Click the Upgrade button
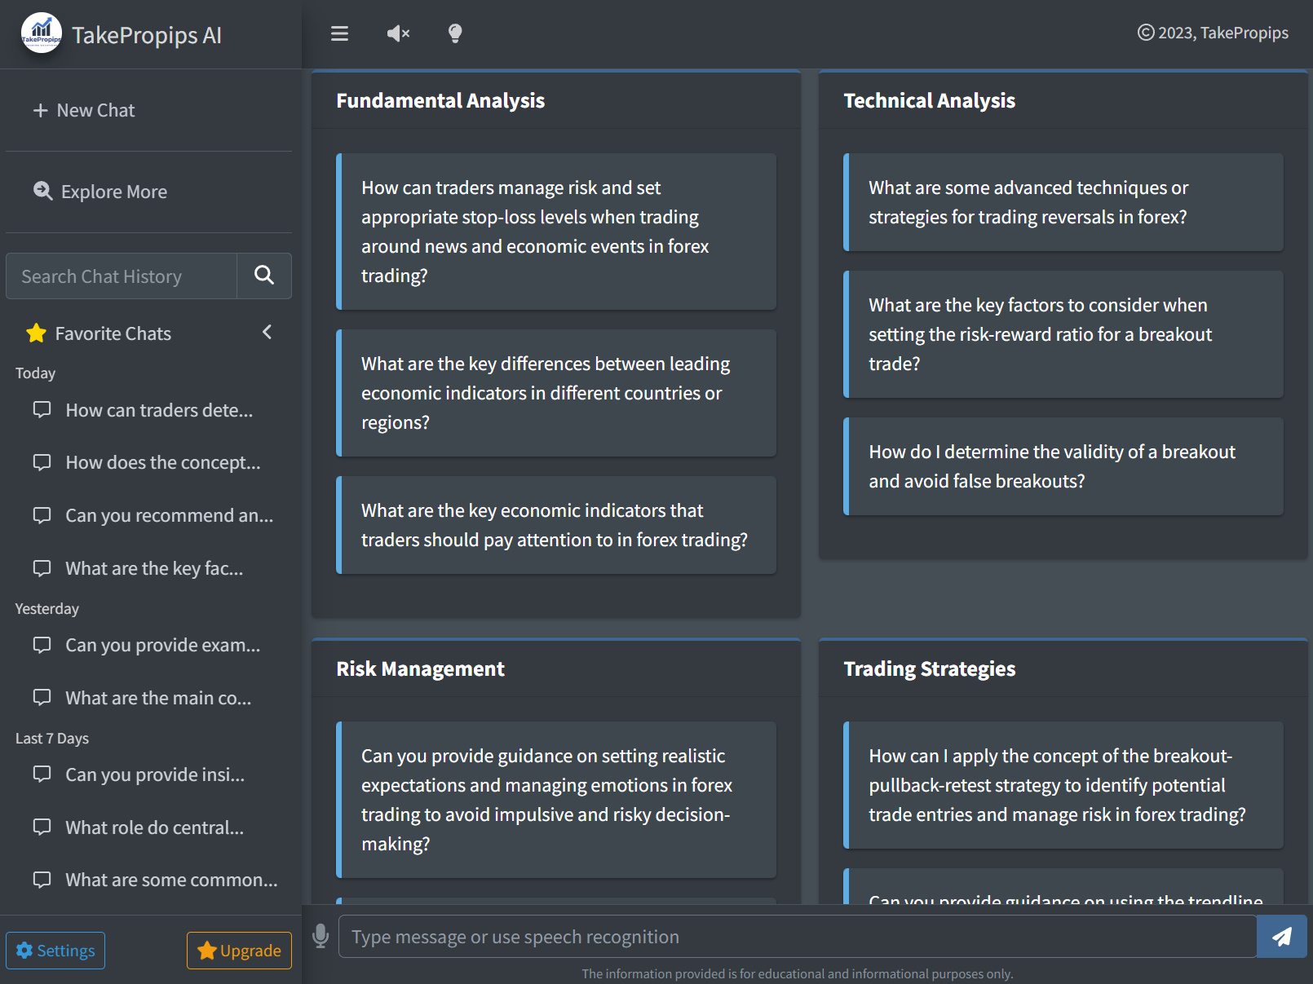 coord(239,951)
